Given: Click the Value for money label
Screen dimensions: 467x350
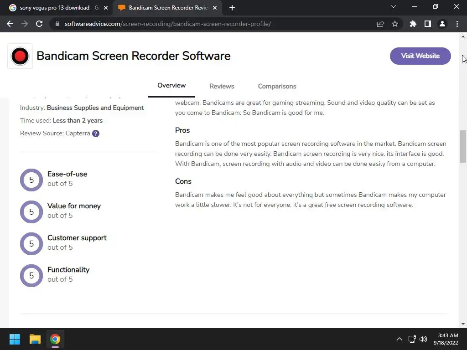Looking at the screenshot, I should pos(74,206).
